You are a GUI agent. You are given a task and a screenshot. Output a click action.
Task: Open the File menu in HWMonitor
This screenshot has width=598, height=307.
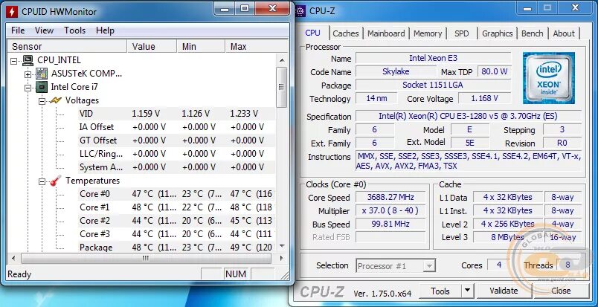click(18, 30)
